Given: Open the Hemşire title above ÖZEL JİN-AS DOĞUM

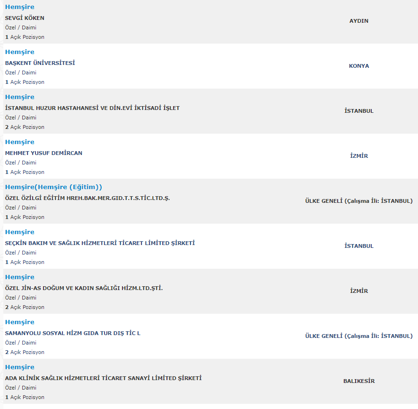Looking at the screenshot, I should [x=19, y=277].
